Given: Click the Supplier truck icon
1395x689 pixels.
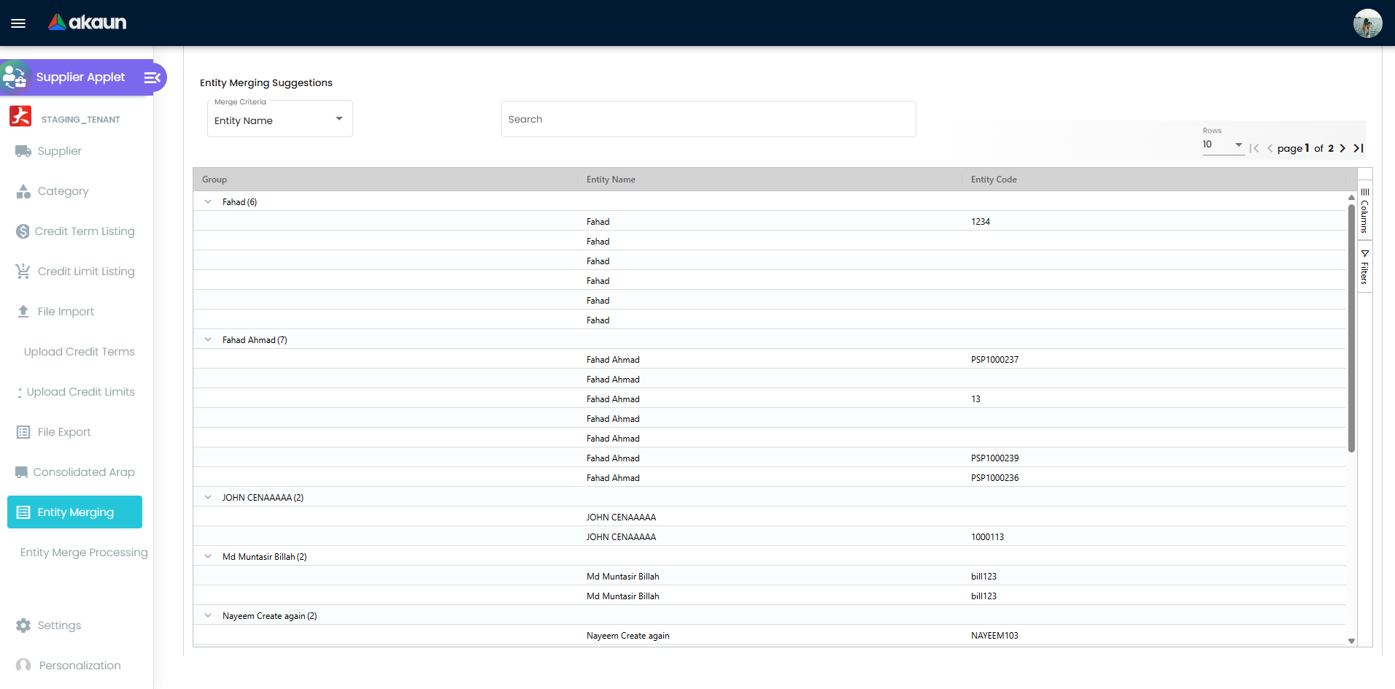Looking at the screenshot, I should click(x=23, y=151).
